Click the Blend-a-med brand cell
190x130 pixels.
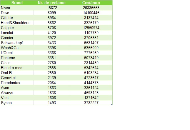click(x=11, y=68)
